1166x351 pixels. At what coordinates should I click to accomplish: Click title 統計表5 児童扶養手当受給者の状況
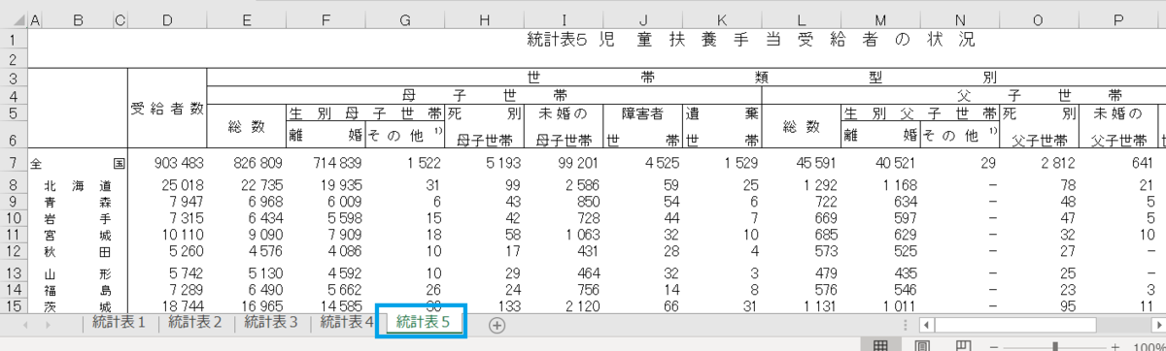[x=750, y=40]
